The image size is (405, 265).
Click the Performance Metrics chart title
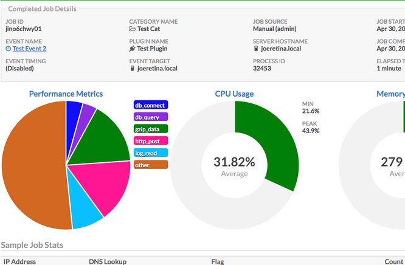(66, 94)
